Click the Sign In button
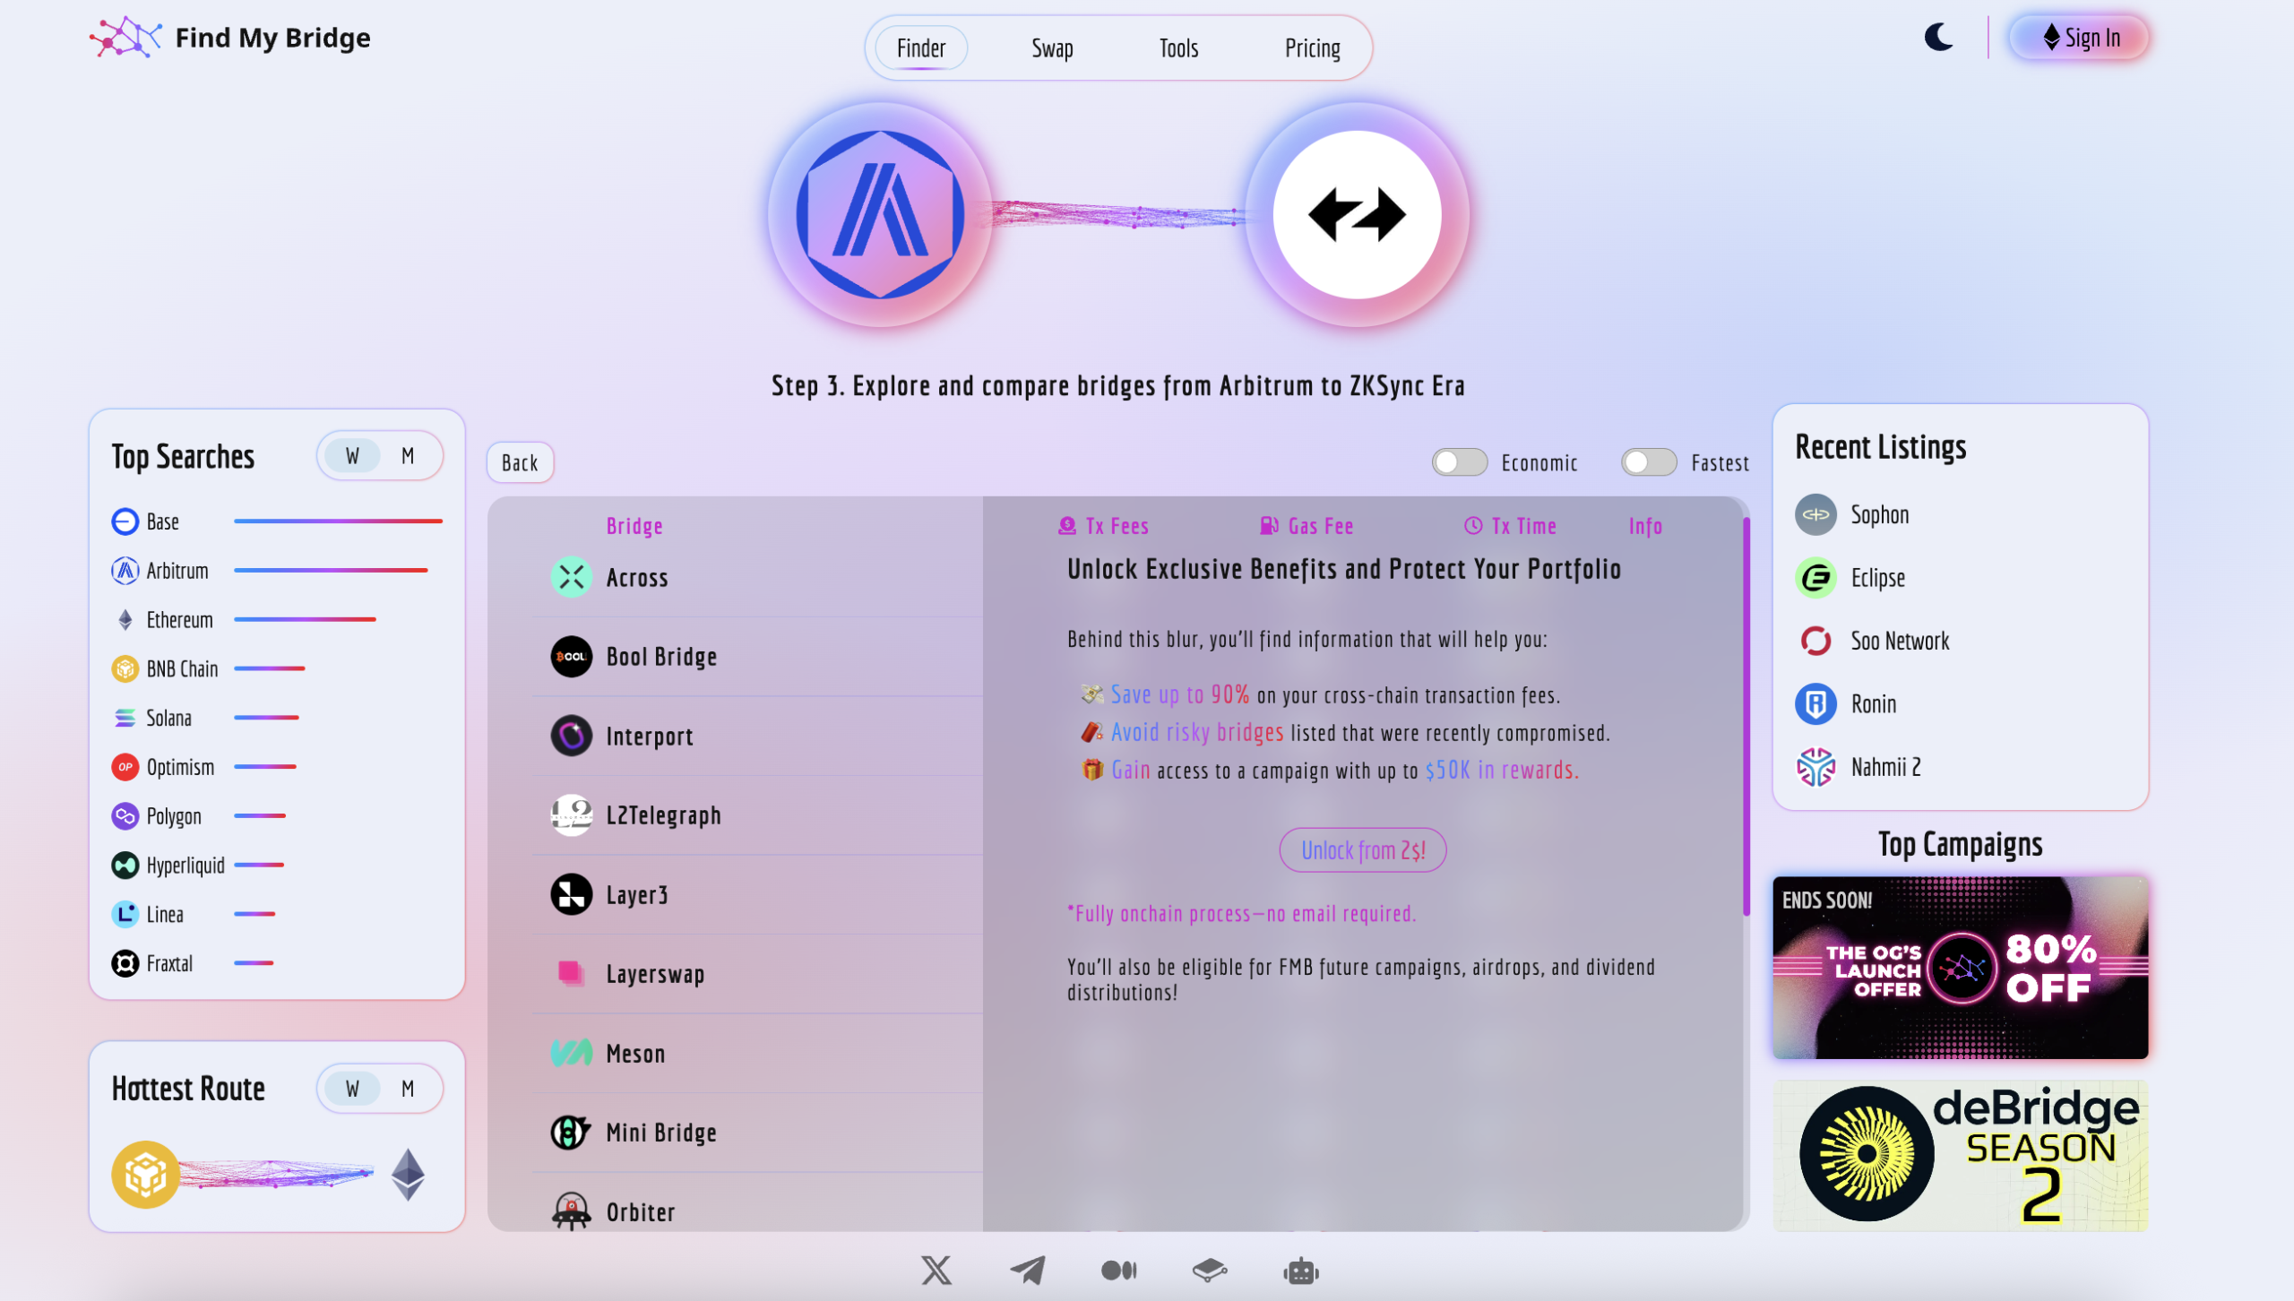Screen dimensions: 2294x1301 2079,38
